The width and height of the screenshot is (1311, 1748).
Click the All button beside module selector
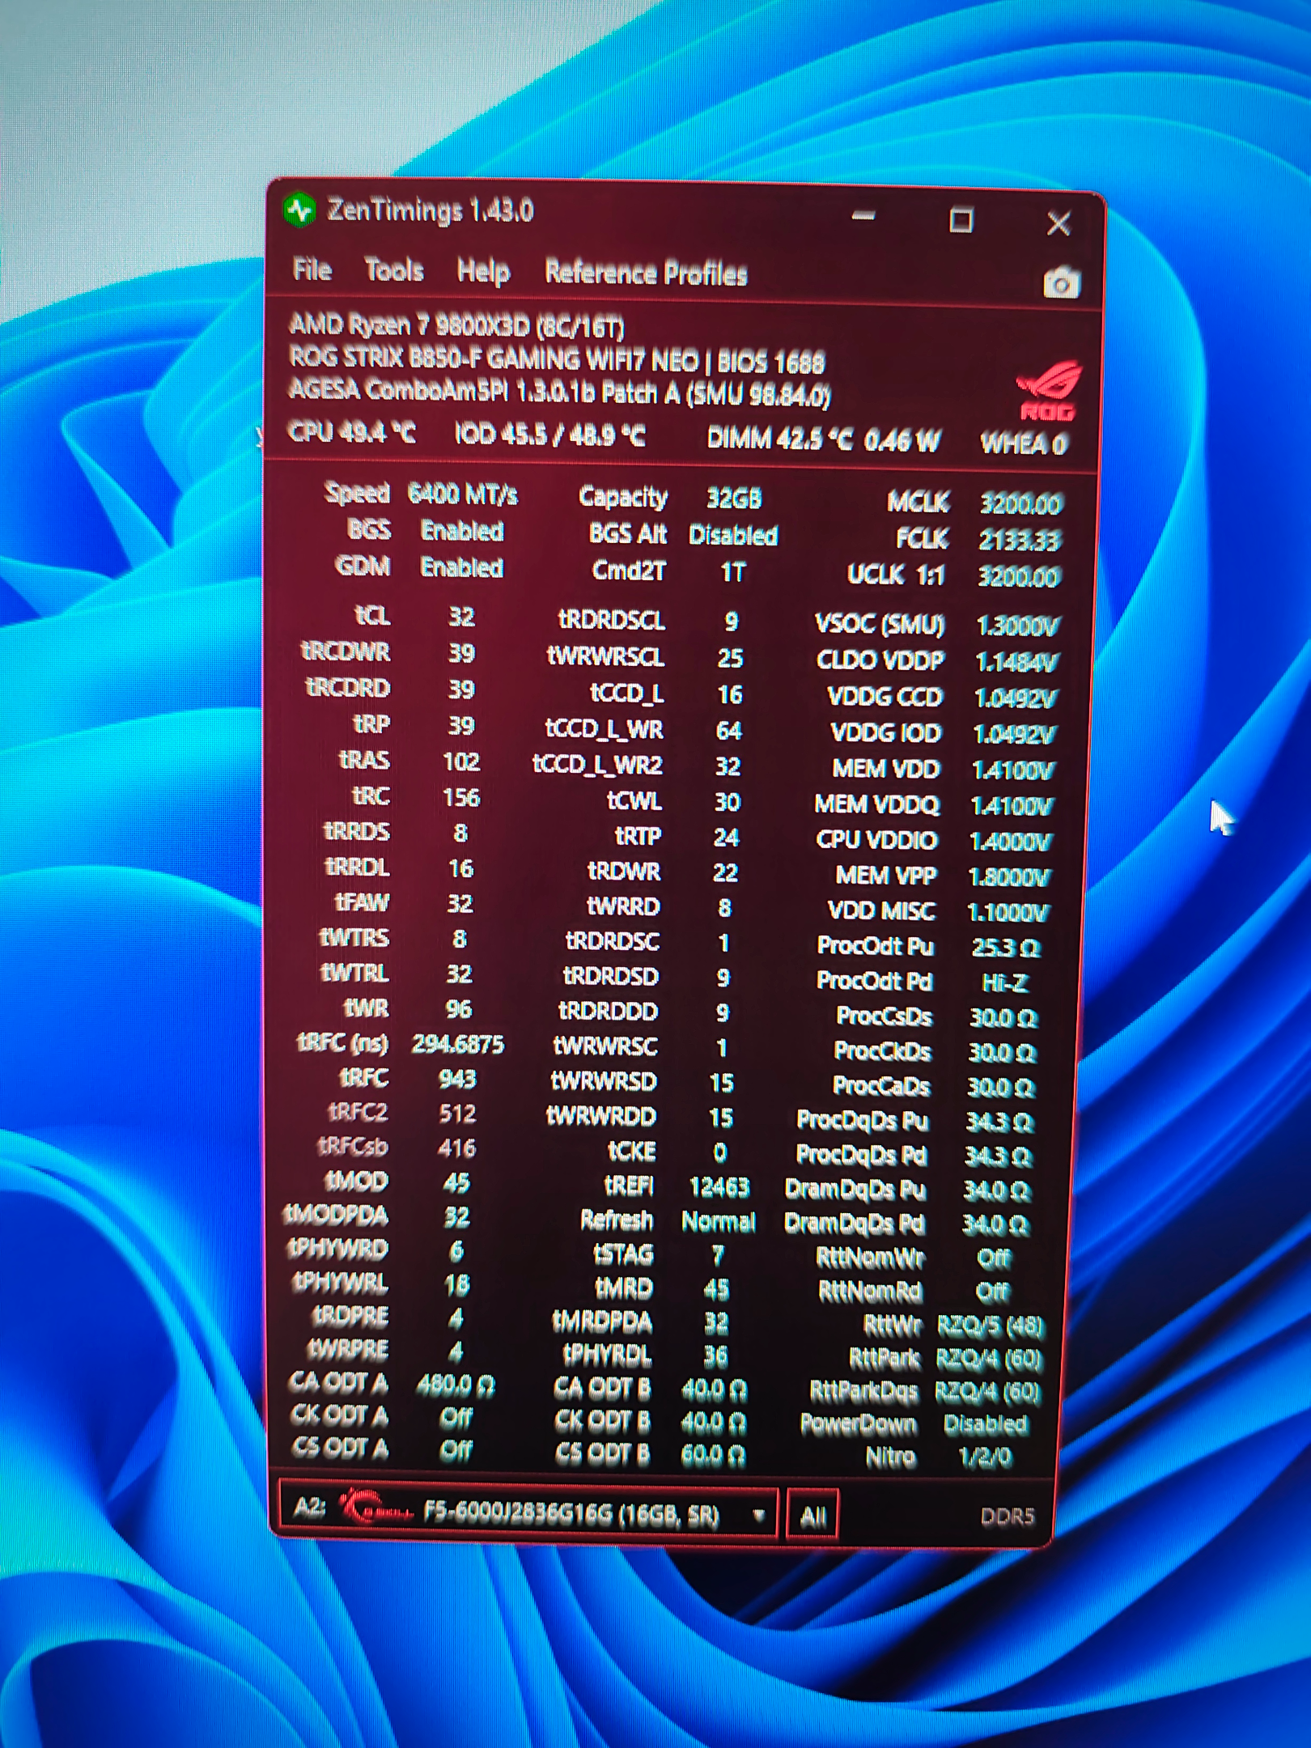click(812, 1516)
